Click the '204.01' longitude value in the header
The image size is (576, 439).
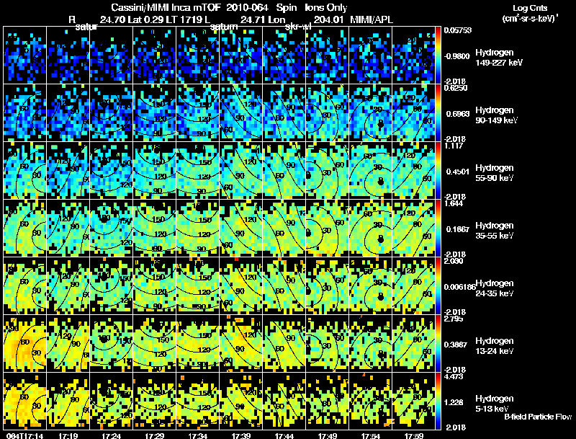[x=328, y=19]
